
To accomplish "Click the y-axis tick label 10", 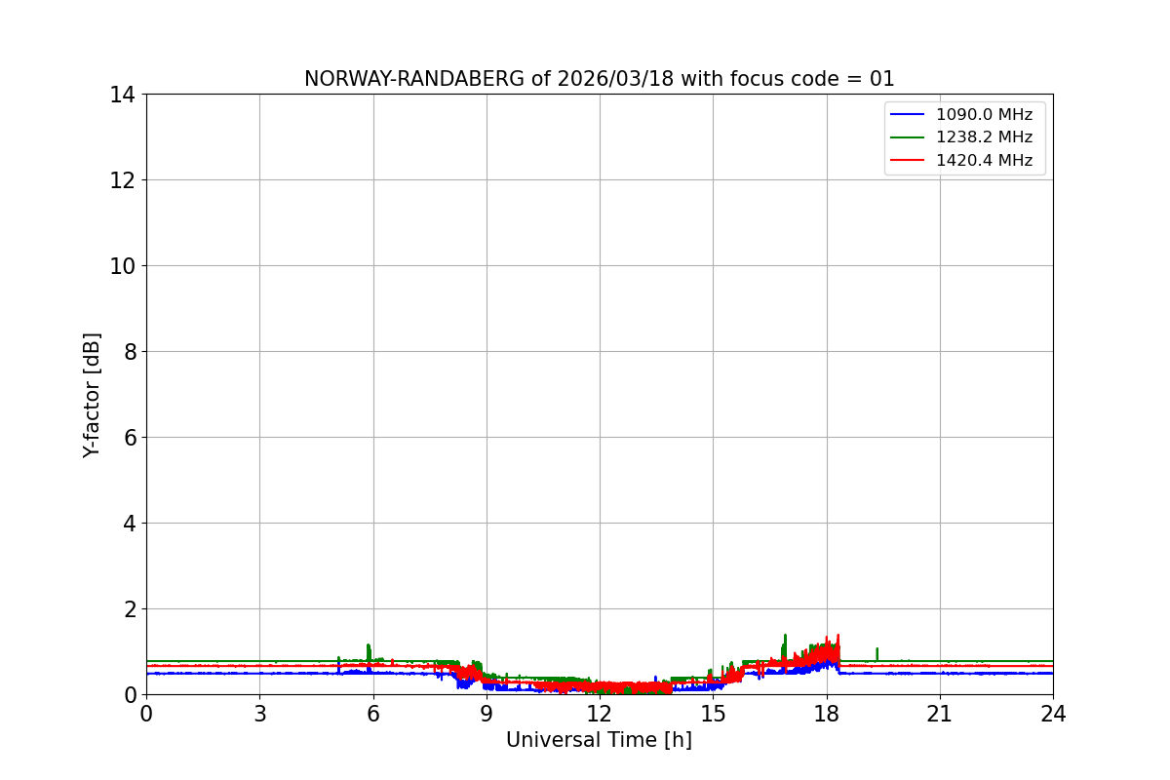I will coord(122,266).
